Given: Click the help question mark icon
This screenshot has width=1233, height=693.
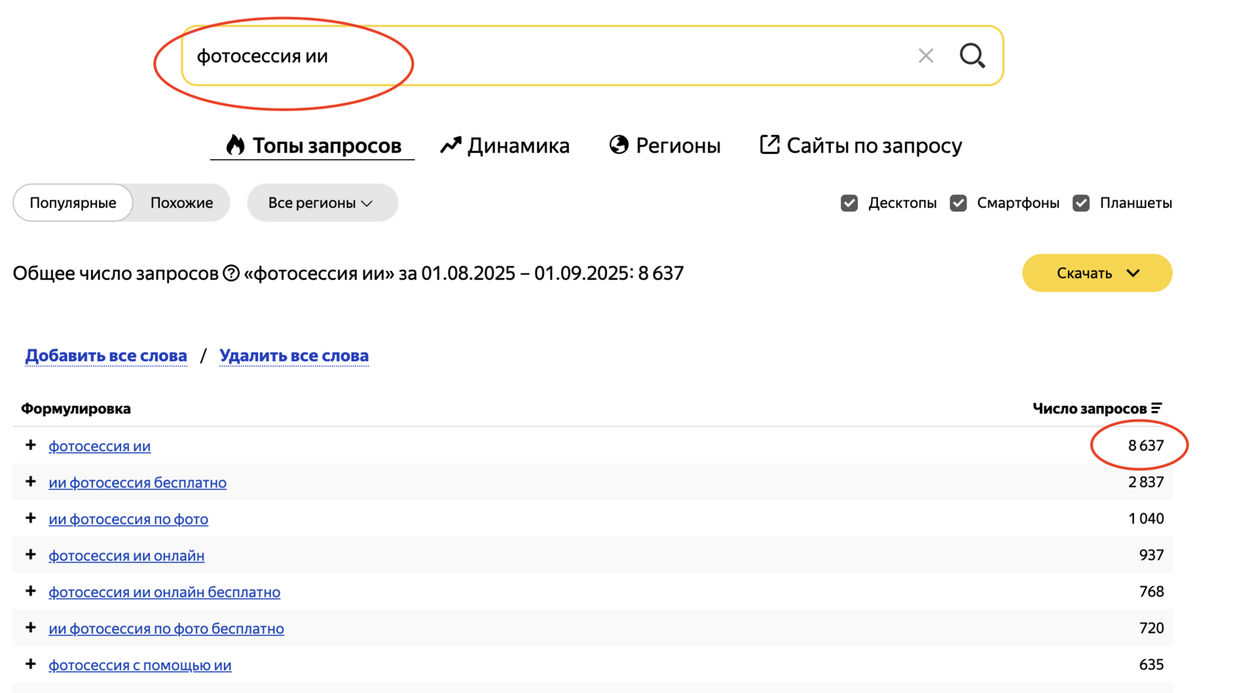Looking at the screenshot, I should (231, 273).
